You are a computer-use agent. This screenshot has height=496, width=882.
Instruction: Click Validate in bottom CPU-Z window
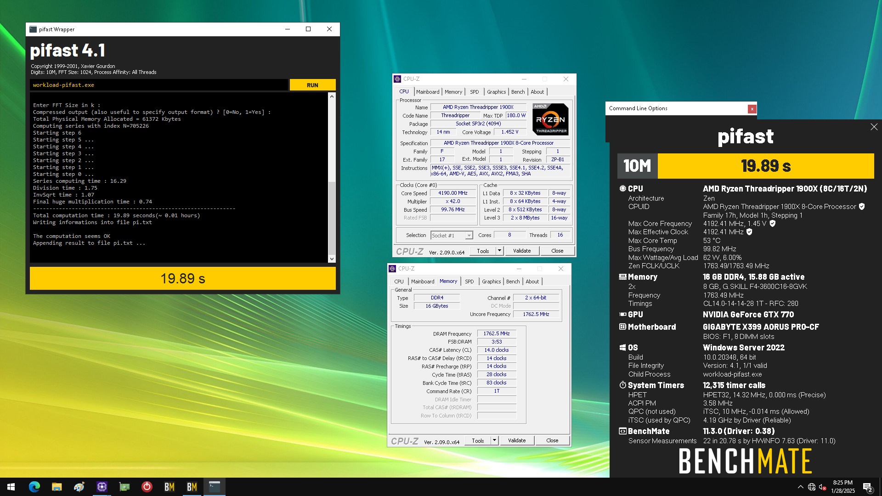click(x=517, y=440)
